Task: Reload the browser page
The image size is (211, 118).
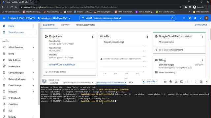Action: point(12,7)
